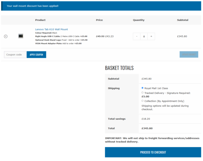The width and height of the screenshot is (203, 161).
Task: Proceed to checkout
Action: 153,152
